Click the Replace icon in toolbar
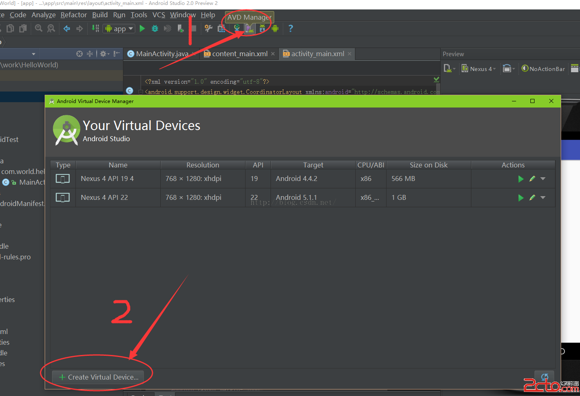This screenshot has height=396, width=580. (x=51, y=28)
